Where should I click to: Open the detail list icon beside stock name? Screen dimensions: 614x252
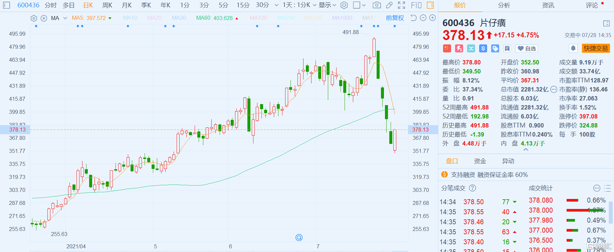point(607,23)
